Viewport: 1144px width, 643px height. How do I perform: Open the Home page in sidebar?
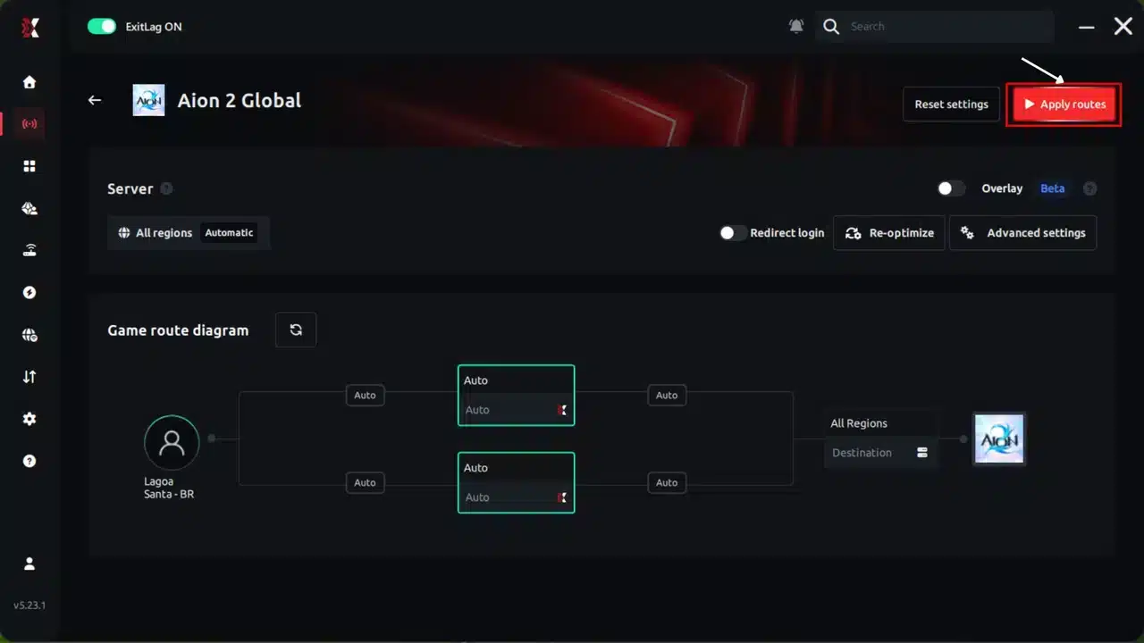click(29, 82)
